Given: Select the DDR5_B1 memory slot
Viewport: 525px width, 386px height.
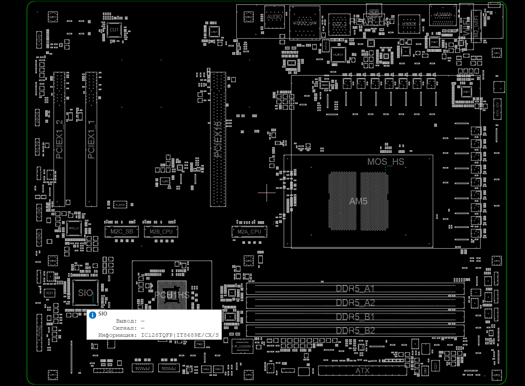Looking at the screenshot, I should pos(355,317).
